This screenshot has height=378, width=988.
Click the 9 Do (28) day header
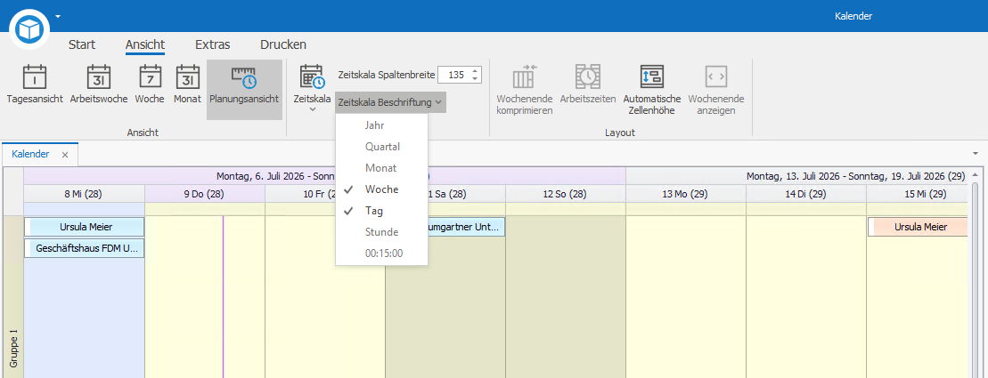pos(204,195)
